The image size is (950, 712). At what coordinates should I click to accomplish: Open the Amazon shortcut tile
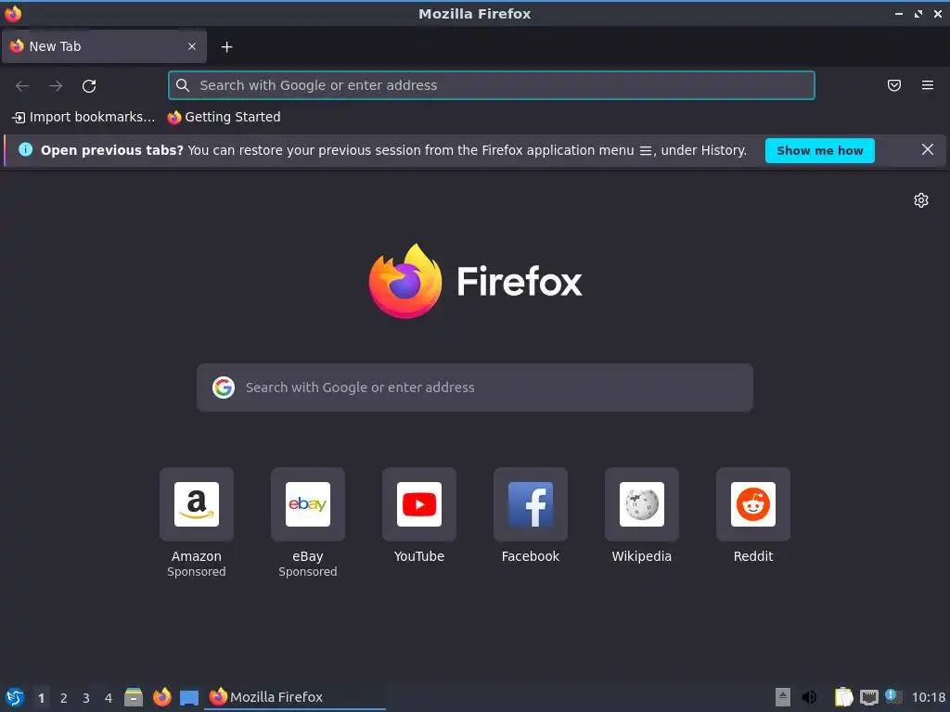click(x=197, y=504)
